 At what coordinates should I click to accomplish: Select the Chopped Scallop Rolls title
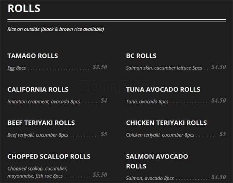49,156
